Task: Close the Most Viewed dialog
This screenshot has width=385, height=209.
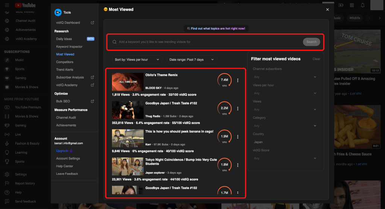Action: tap(327, 10)
